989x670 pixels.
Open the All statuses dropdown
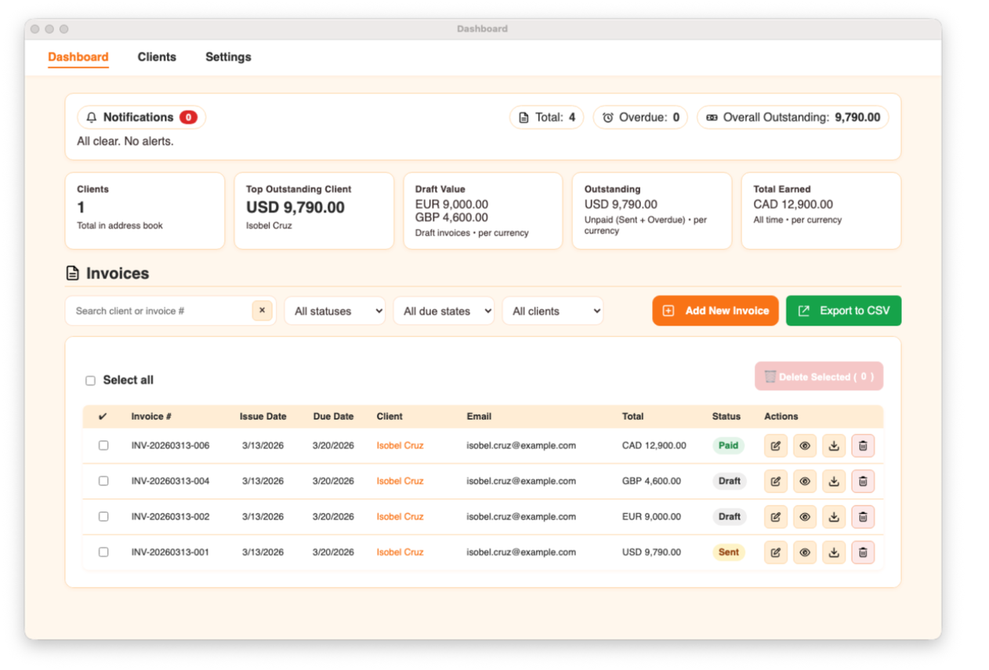pyautogui.click(x=335, y=310)
